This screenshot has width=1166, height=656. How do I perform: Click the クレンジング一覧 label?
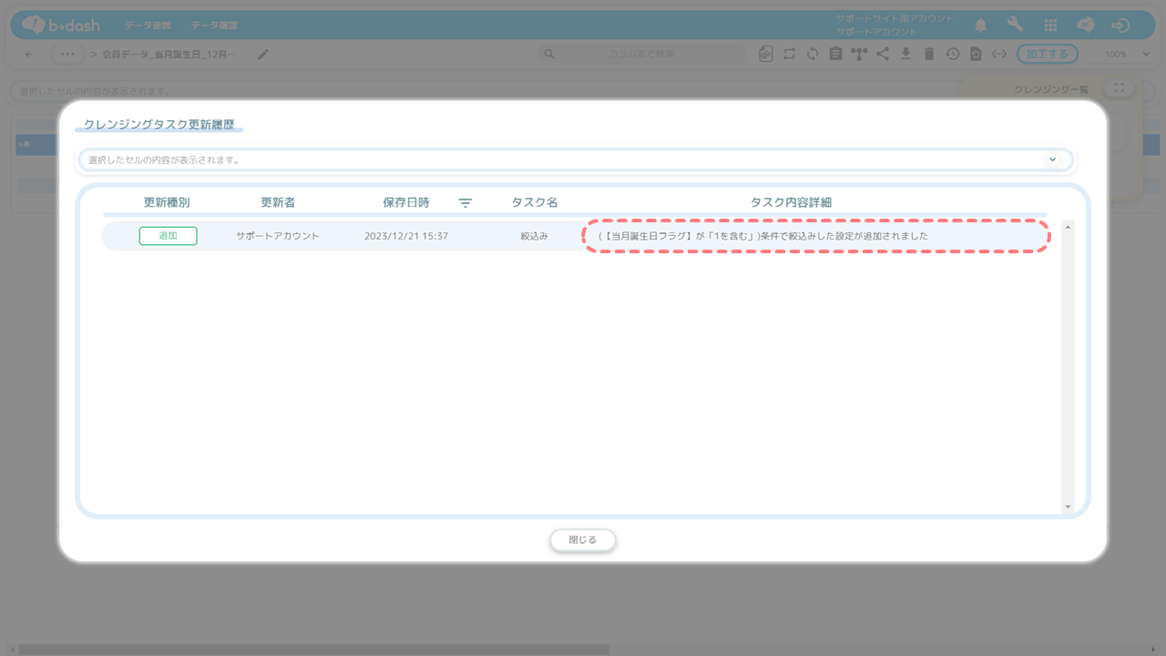1051,89
